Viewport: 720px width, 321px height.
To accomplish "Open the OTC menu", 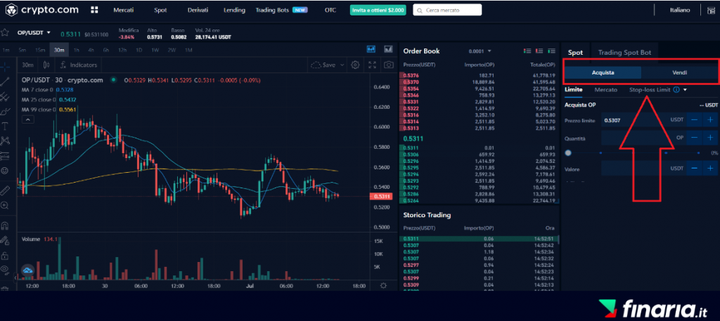I will [x=330, y=10].
